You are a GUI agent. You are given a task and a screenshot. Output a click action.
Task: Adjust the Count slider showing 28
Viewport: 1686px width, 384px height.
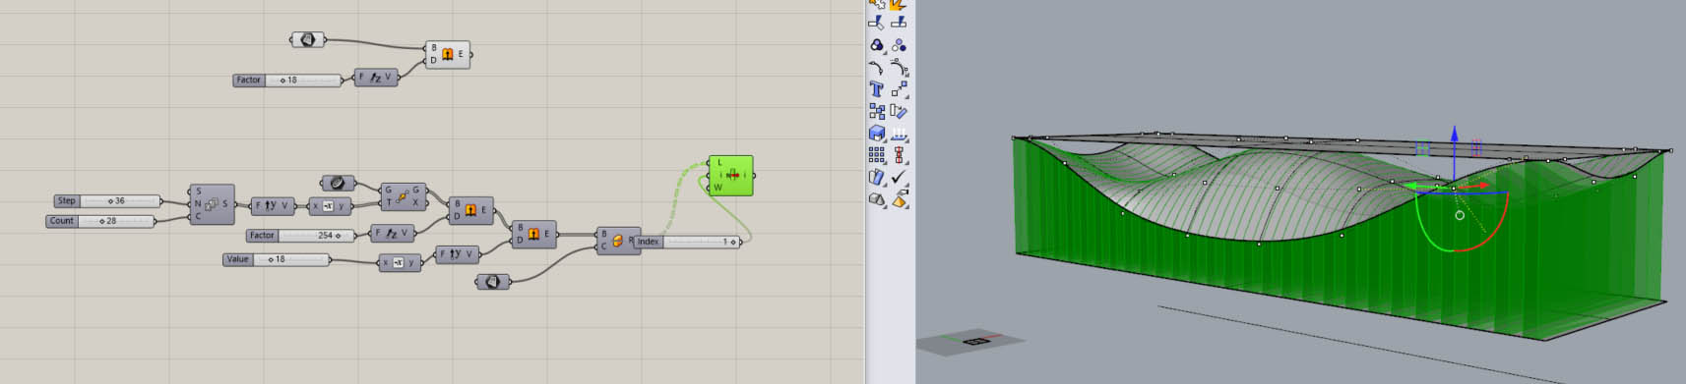click(x=101, y=221)
